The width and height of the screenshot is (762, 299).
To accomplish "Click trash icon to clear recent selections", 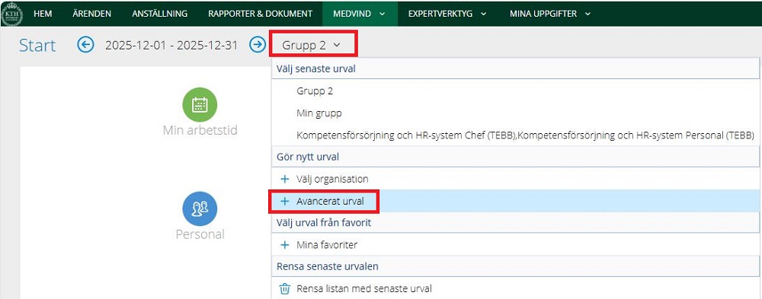I will [x=285, y=289].
